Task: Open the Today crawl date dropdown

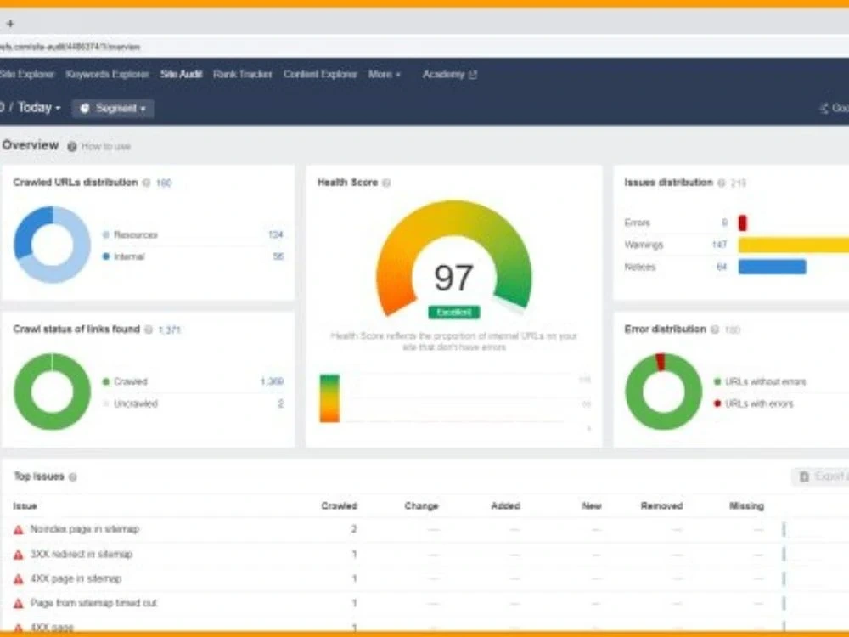Action: (x=40, y=107)
